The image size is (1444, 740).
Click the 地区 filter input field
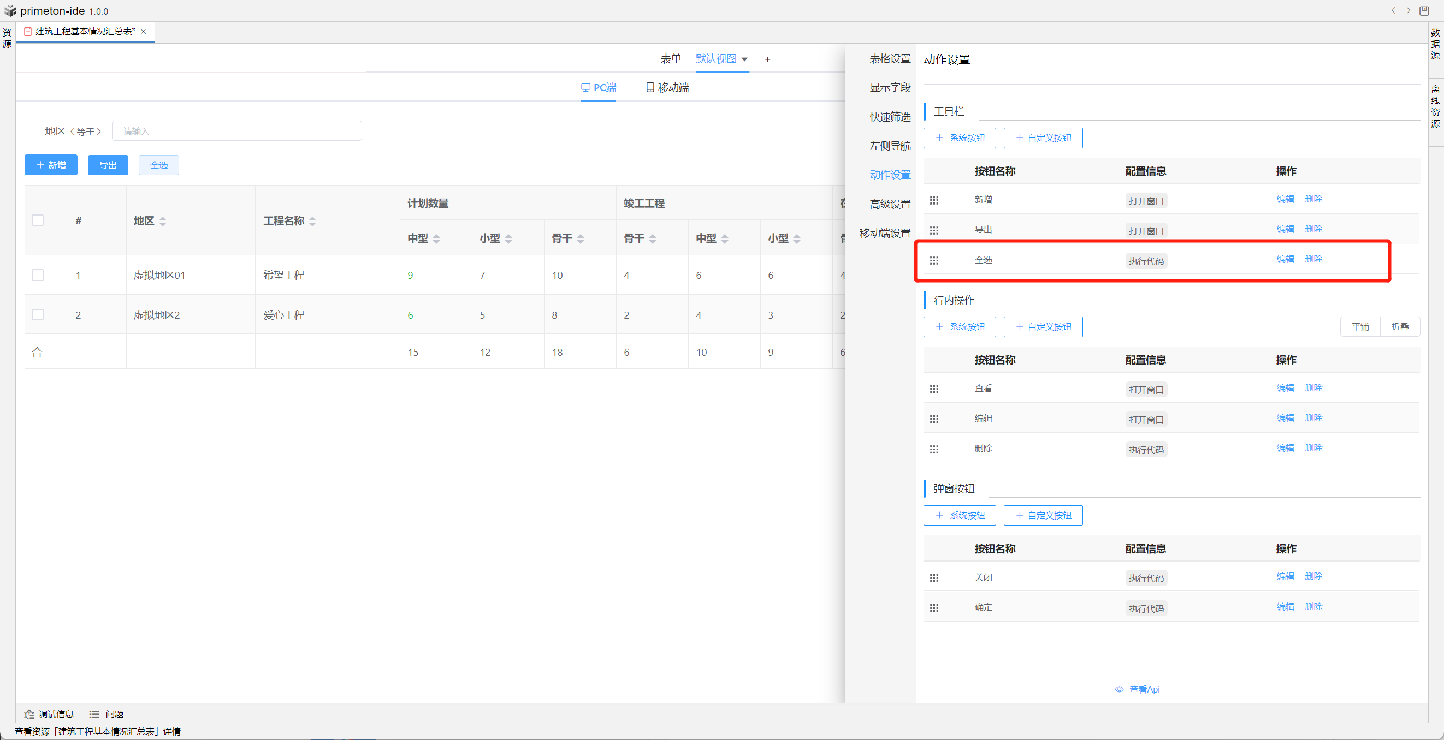pos(236,131)
